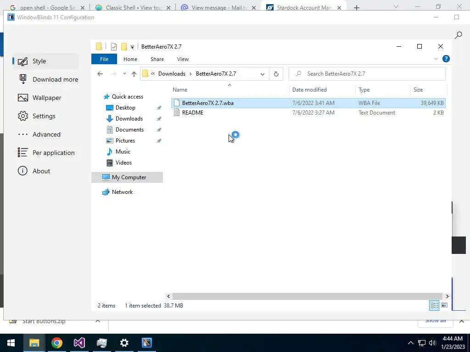Open the Wallpaper picture icon in sidebar

(x=23, y=98)
